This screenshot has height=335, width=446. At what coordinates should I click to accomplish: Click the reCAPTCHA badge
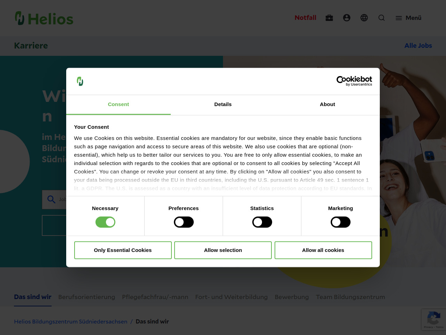(433, 319)
